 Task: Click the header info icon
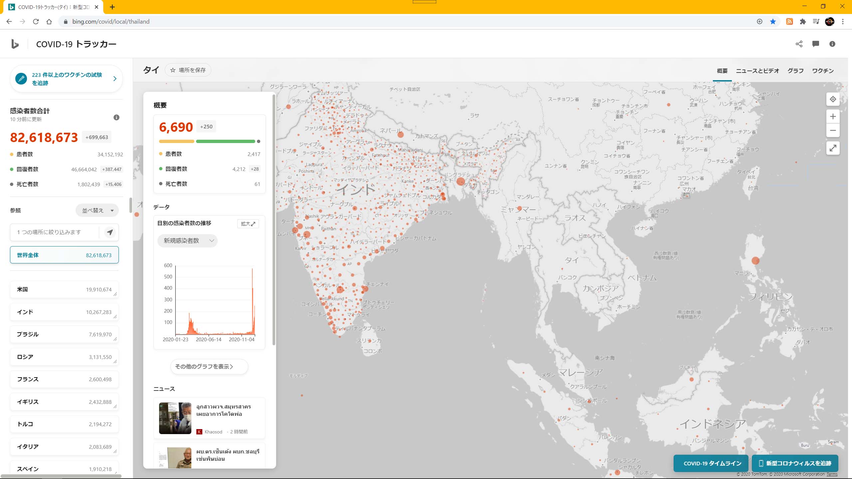click(832, 44)
